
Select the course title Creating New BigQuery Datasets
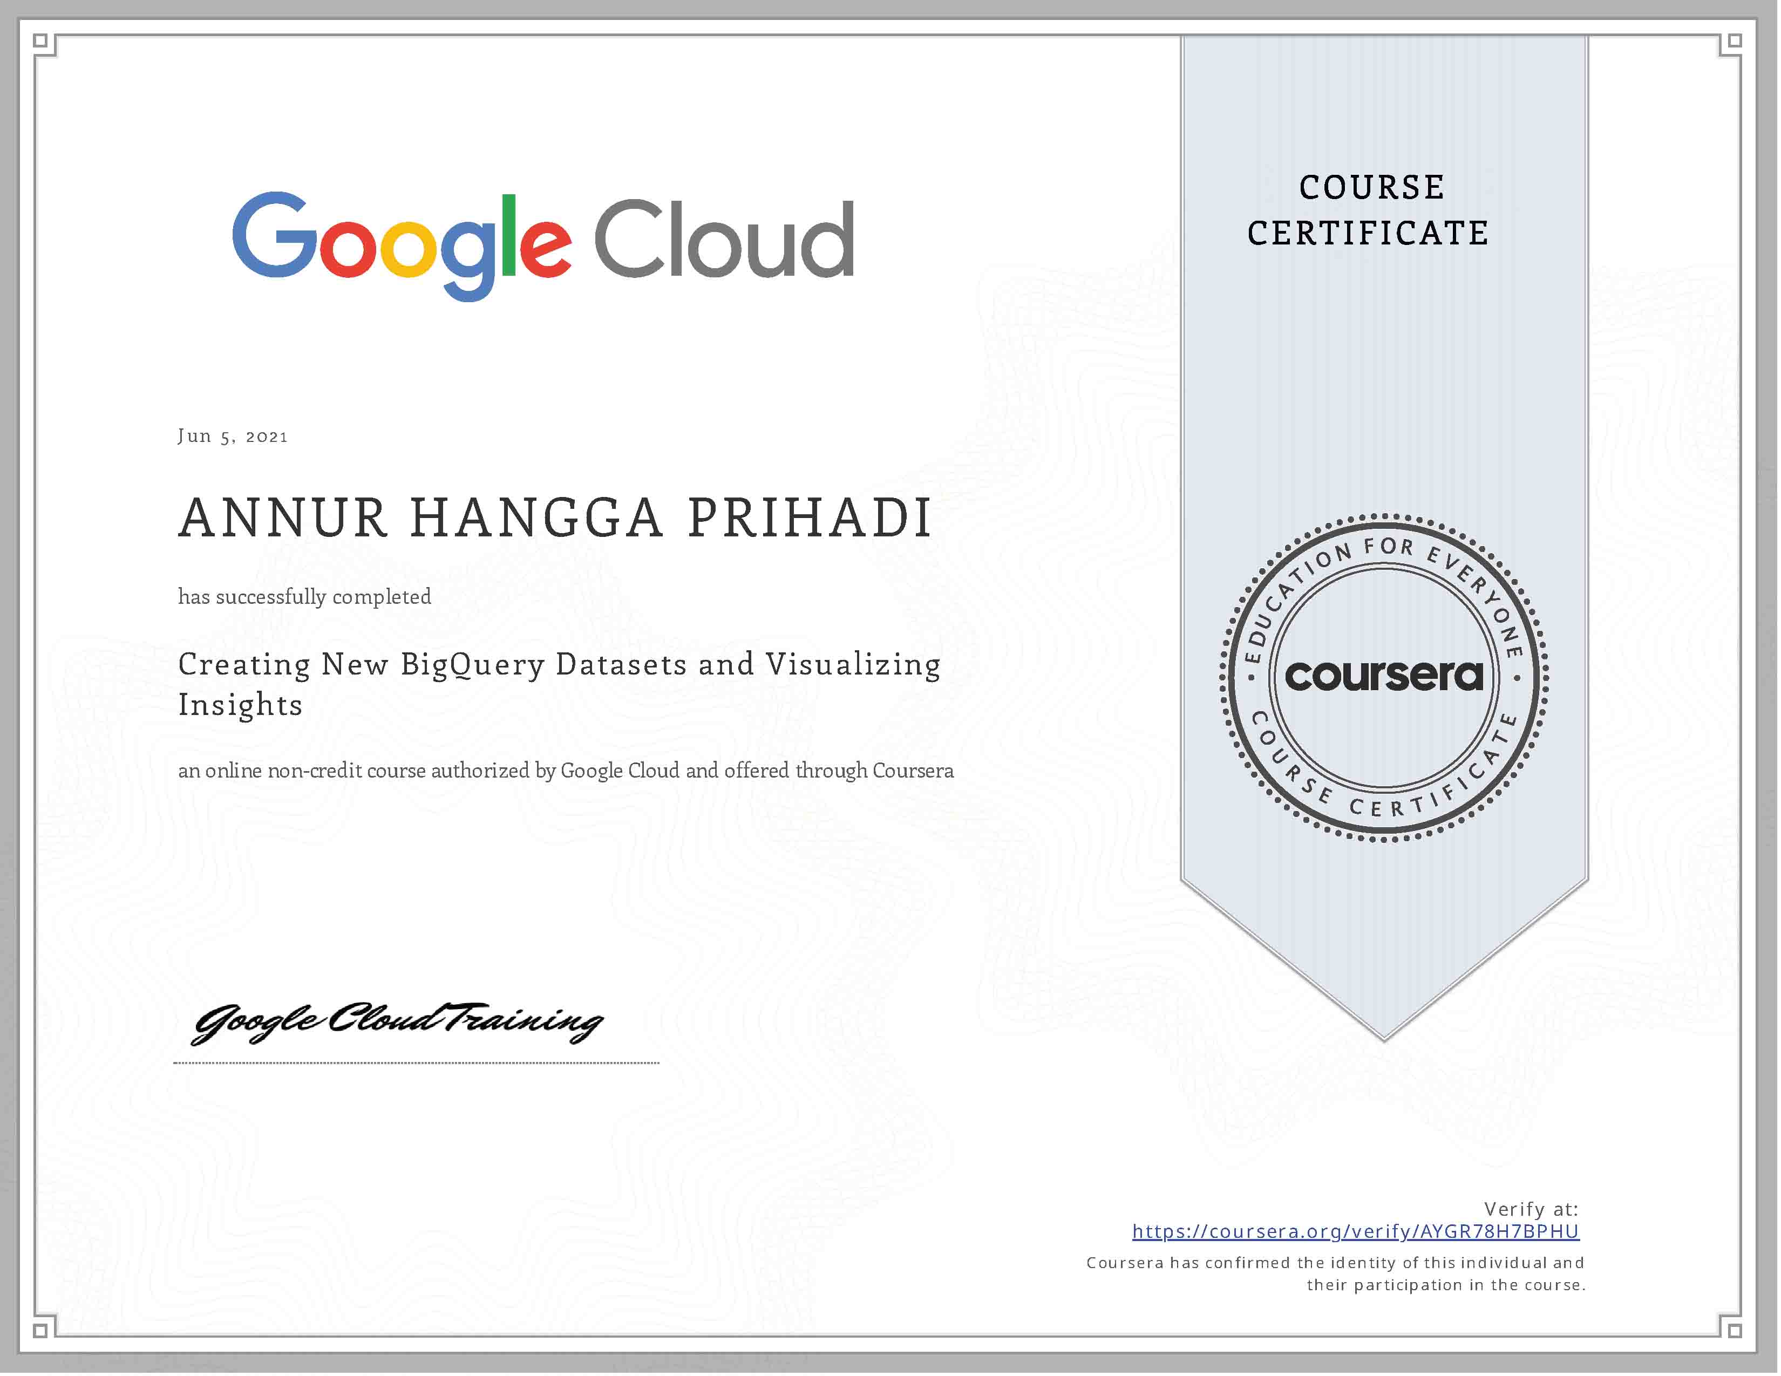click(554, 664)
